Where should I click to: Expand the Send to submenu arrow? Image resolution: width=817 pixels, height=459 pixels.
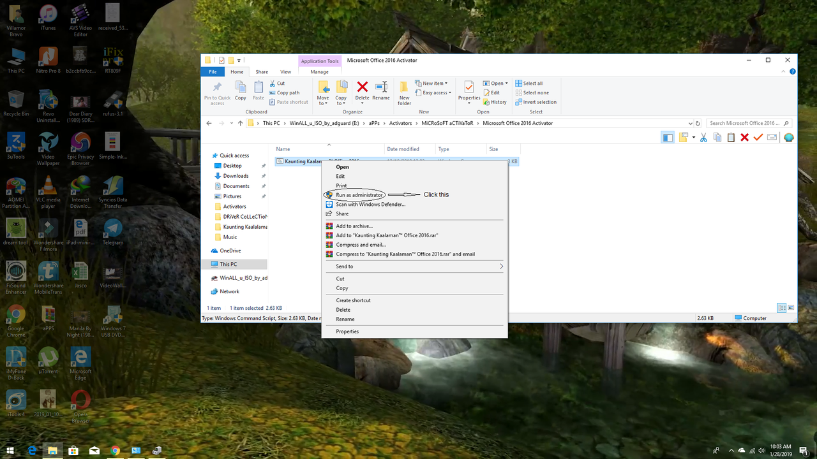(501, 266)
